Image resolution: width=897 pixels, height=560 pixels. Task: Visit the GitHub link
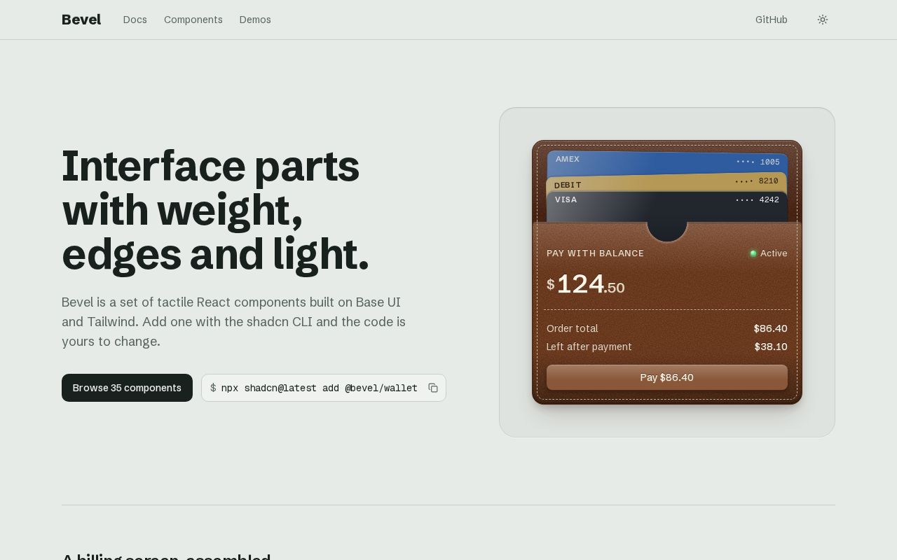[x=772, y=20]
